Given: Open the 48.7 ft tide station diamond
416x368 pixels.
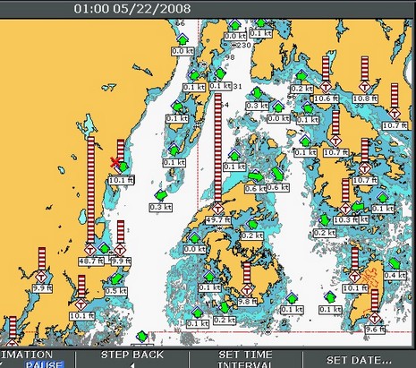Looking at the screenshot, I should pyautogui.click(x=90, y=250).
